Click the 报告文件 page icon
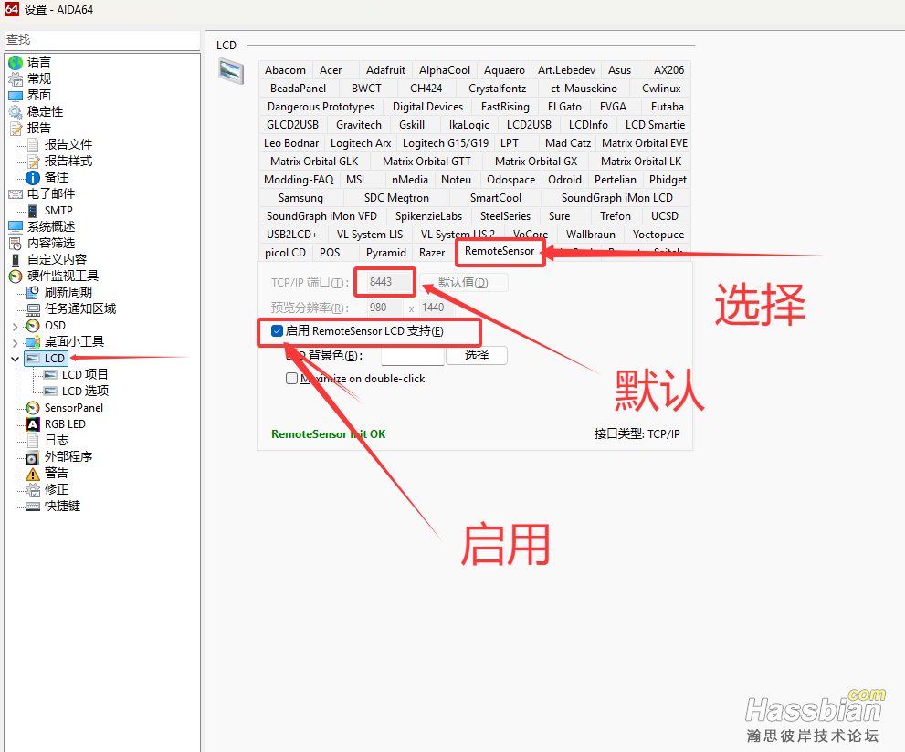 (x=33, y=145)
